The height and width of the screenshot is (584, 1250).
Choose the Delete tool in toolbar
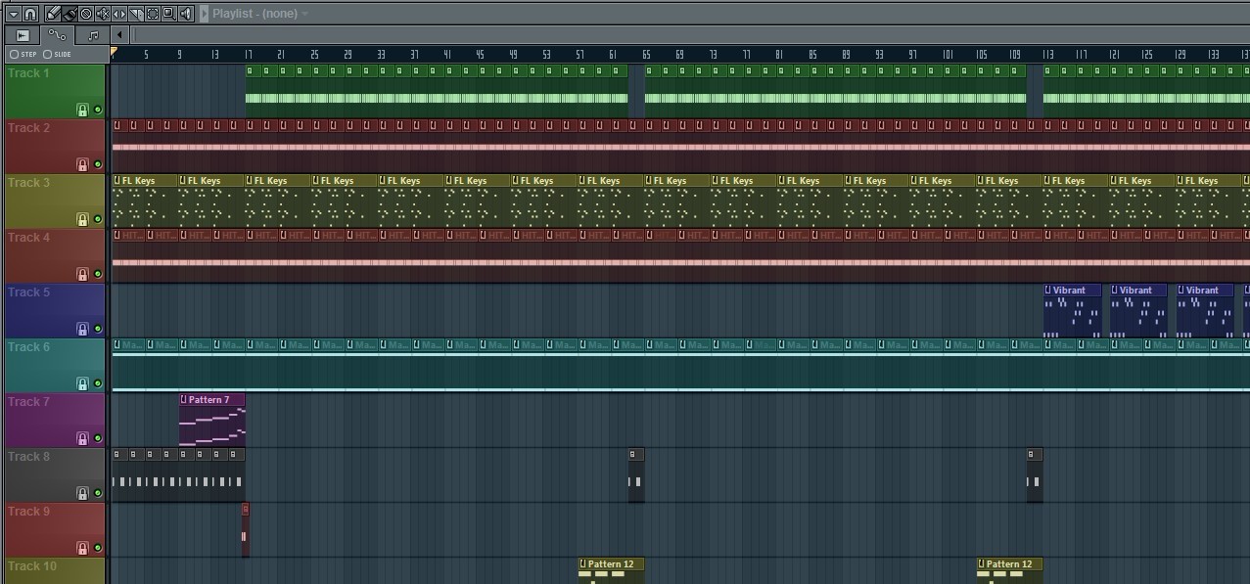(86, 14)
